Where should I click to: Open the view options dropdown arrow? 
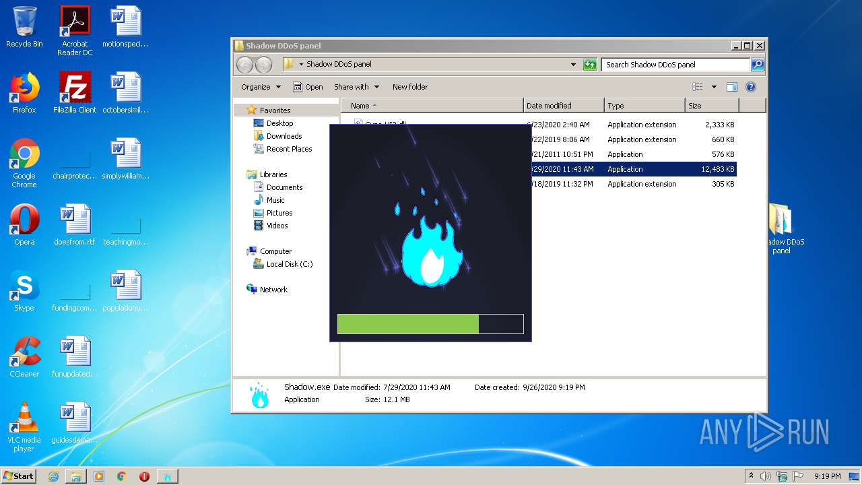click(714, 87)
